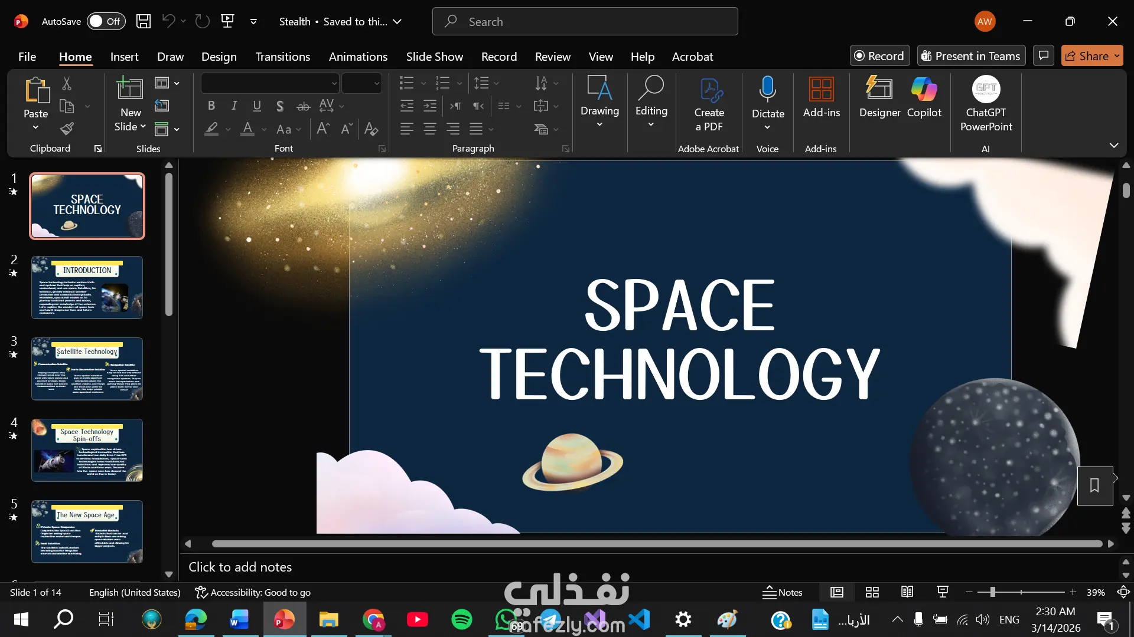Open Copilot from the ribbon

[924, 97]
